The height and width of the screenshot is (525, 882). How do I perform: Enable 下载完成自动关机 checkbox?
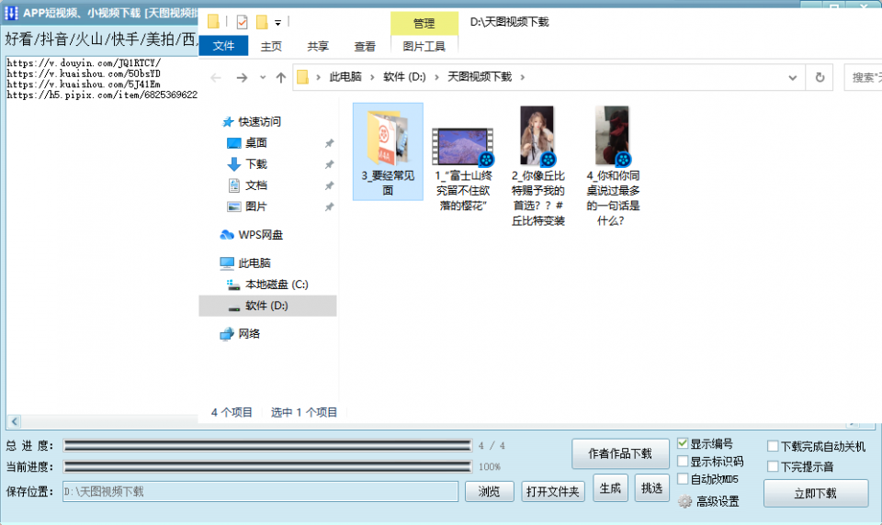tap(773, 447)
